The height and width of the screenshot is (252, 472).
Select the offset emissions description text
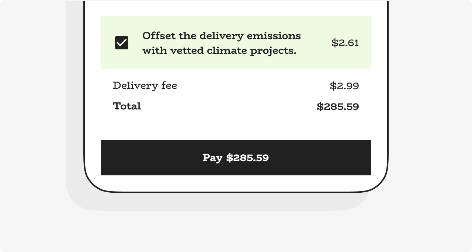[221, 43]
